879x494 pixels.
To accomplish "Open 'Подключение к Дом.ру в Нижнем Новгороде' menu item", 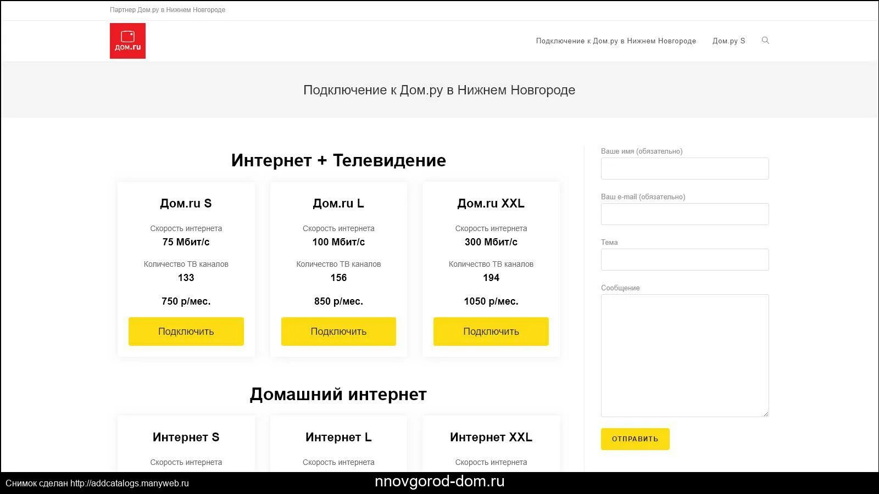I will (x=616, y=41).
